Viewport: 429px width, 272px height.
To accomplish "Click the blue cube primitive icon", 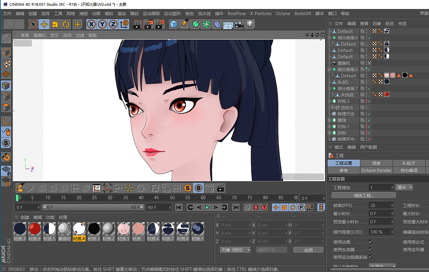I will [x=174, y=24].
